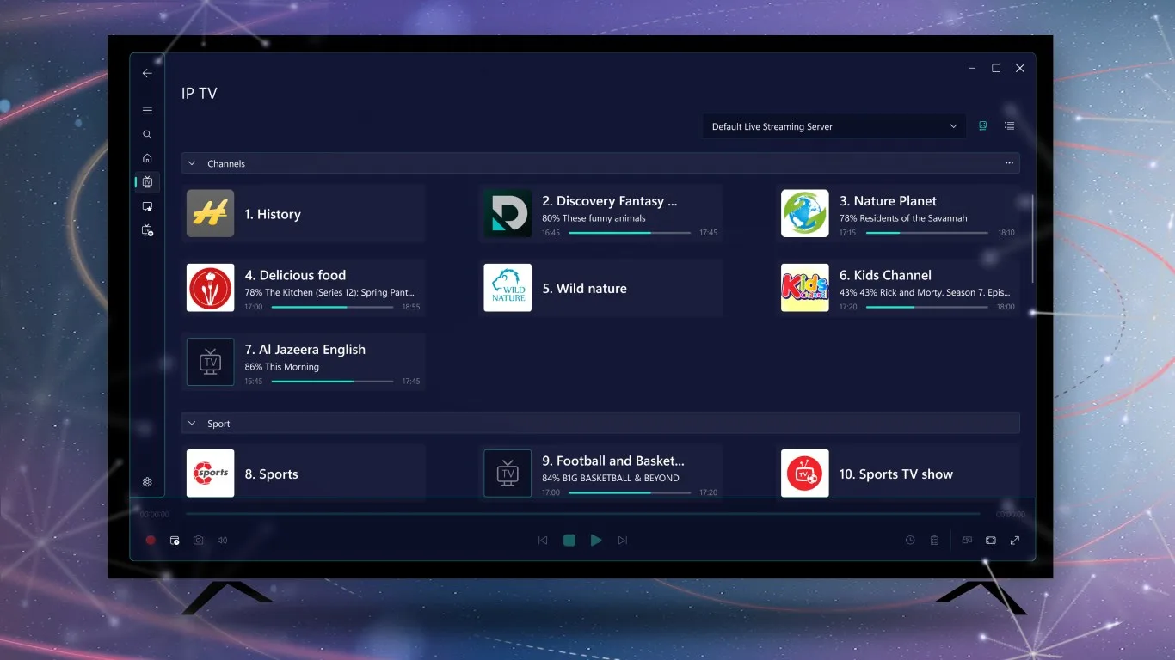Screen dimensions: 1175x660
Task: Click the Nature Planet globe logo
Action: pyautogui.click(x=805, y=214)
